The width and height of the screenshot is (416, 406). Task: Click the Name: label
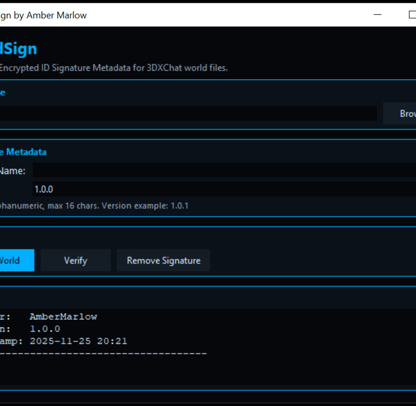[x=12, y=171]
